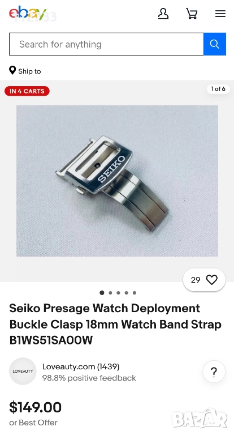
Task: Focus the 'Search for anything' field
Action: tap(106, 44)
